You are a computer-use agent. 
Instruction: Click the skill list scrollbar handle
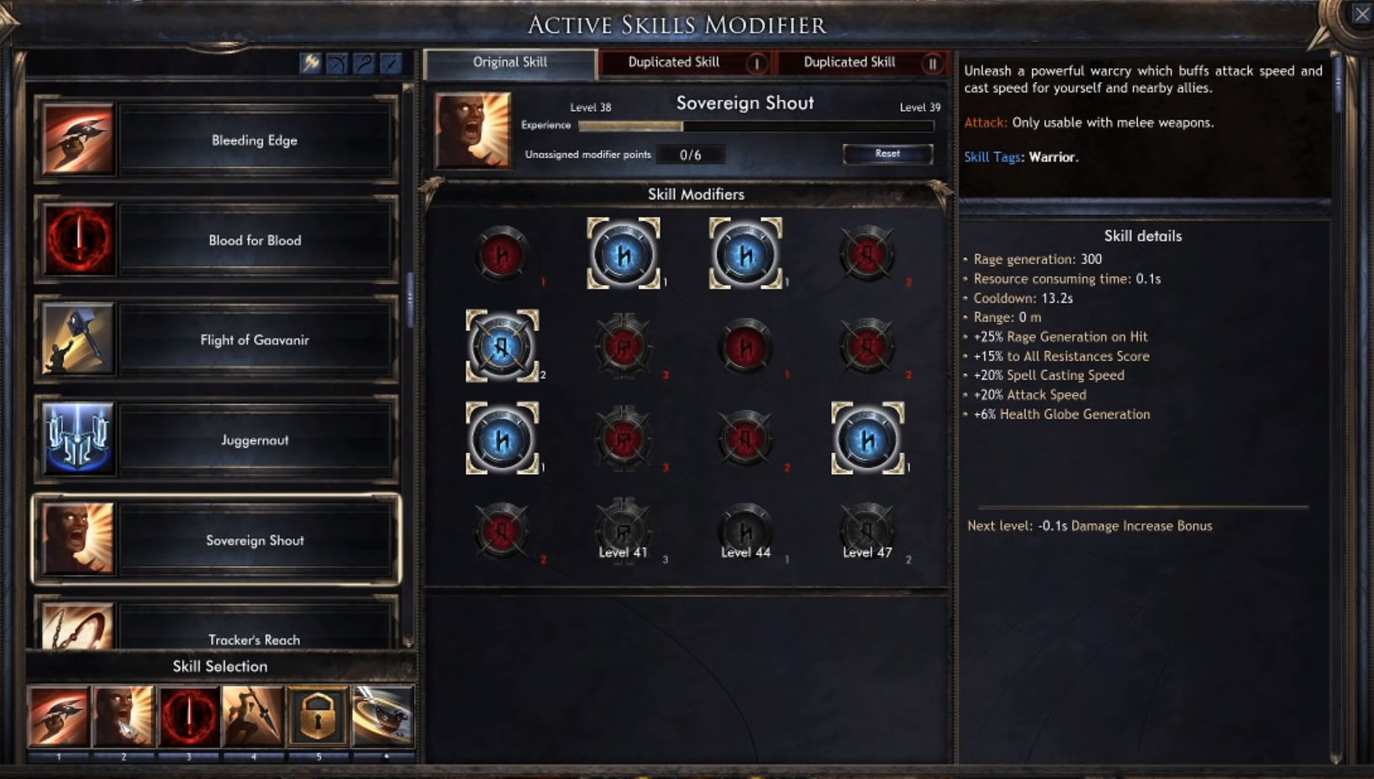point(409,300)
